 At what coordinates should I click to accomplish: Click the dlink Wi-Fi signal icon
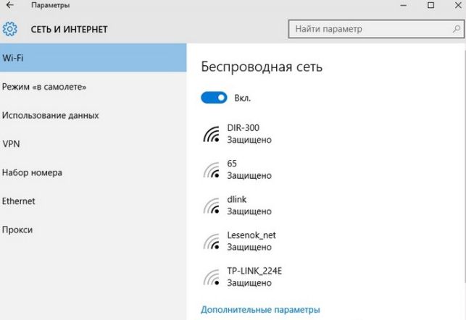click(x=212, y=206)
